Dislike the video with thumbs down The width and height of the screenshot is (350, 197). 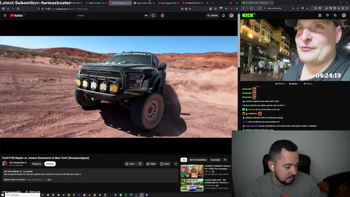tap(140, 164)
